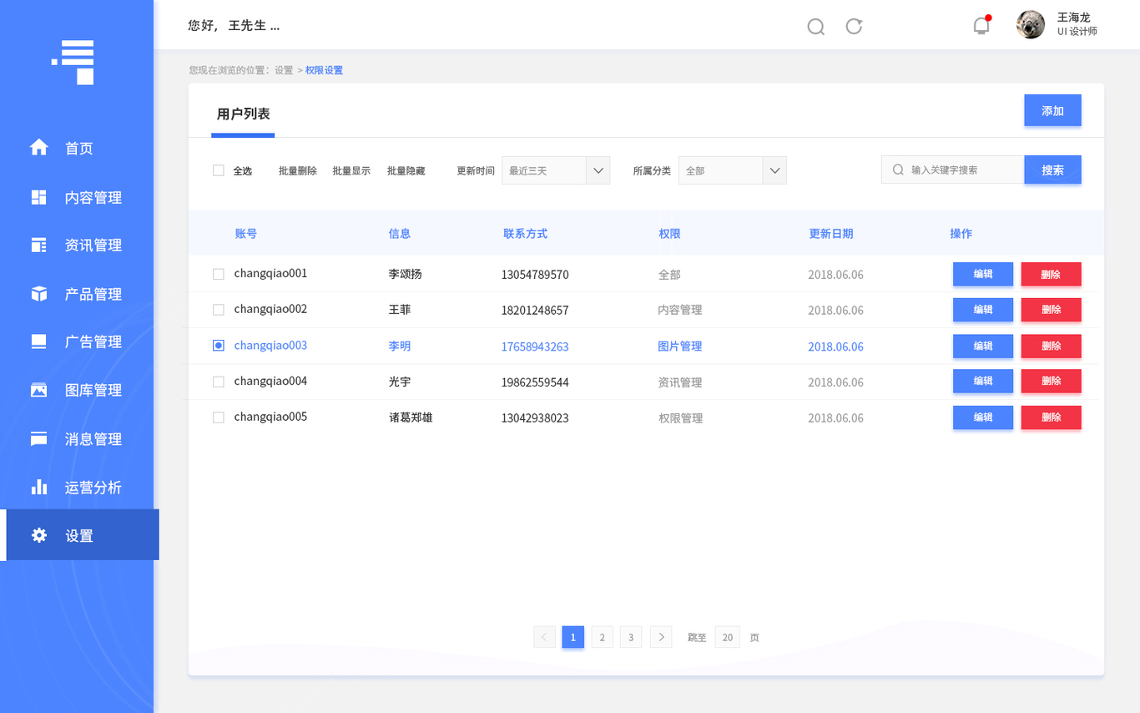The image size is (1140, 713).
Task: Select the 用户列表 tab
Action: tap(243, 114)
